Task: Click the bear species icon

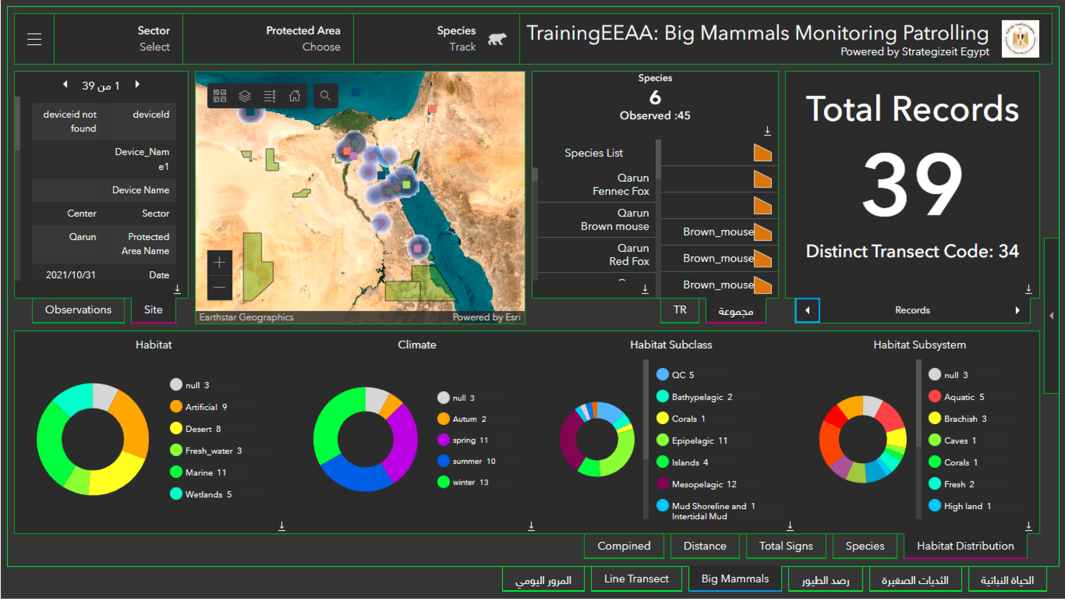Action: tap(497, 39)
